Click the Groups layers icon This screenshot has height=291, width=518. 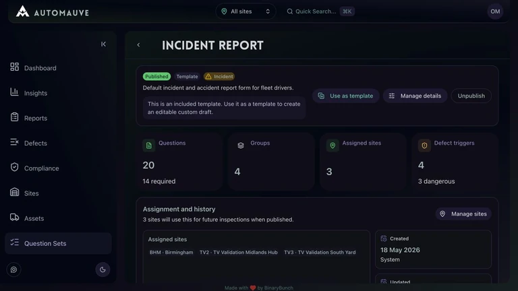[x=241, y=145]
